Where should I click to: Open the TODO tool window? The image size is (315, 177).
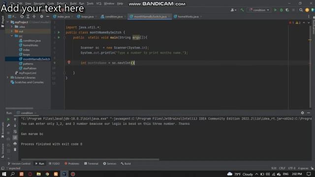tap(54, 164)
